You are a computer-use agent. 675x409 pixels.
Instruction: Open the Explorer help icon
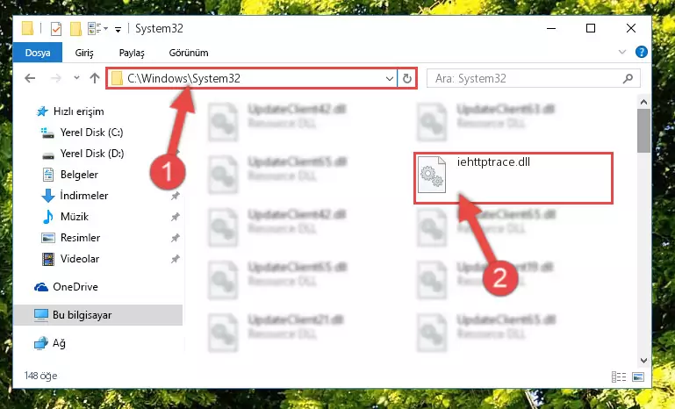tap(641, 52)
